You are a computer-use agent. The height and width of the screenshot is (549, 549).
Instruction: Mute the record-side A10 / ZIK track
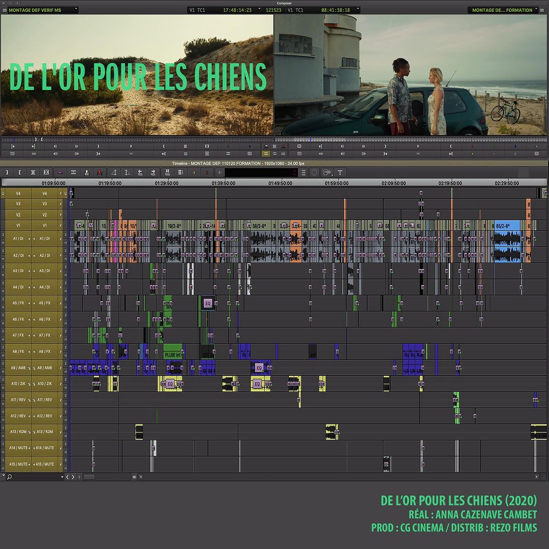[x=65, y=387]
